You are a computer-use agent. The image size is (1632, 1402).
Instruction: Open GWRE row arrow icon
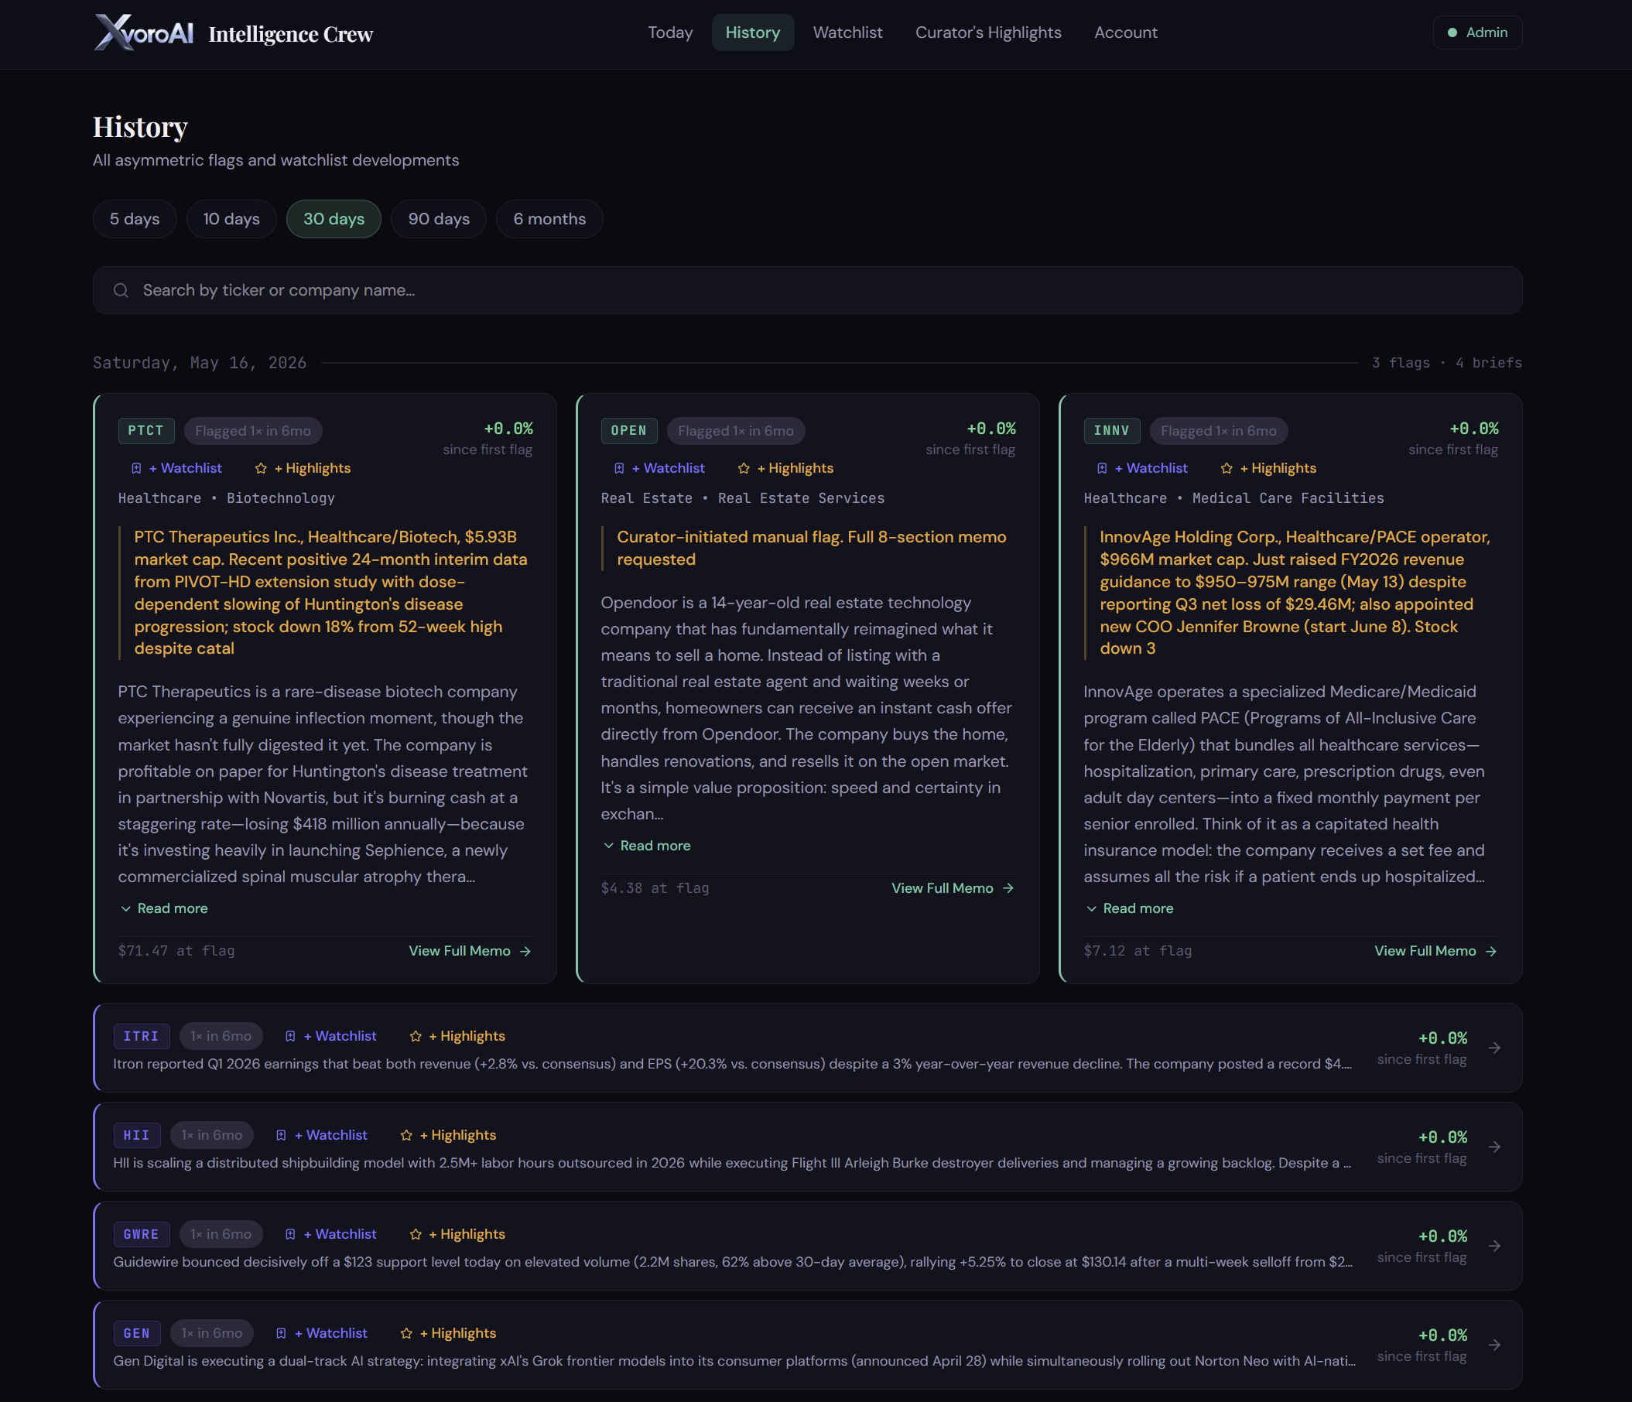tap(1494, 1246)
